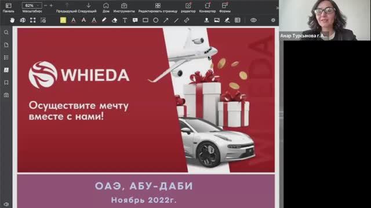The height and width of the screenshot is (208, 371).
Task: Click the link tool icon
Action: (x=187, y=20)
